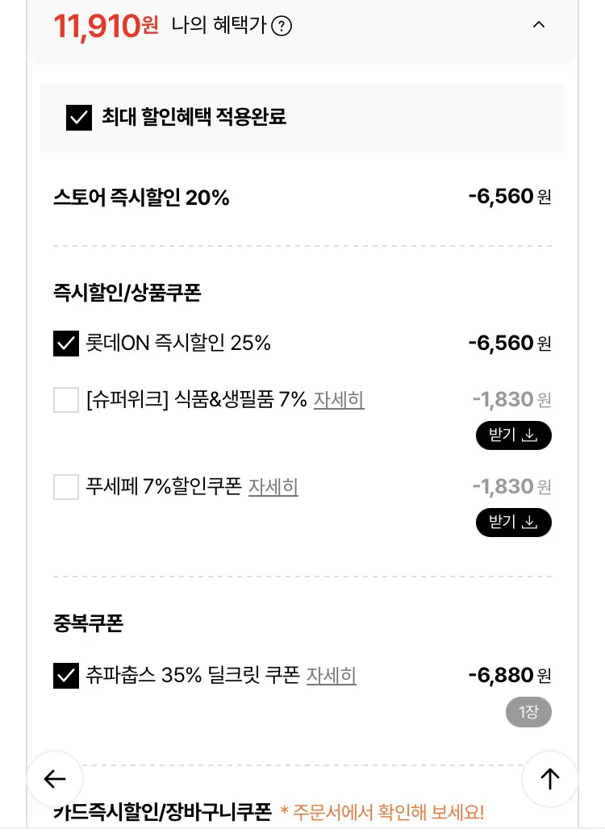
Task: Uncheck the 롯데ON 즉시할인 25% checkbox
Action: 65,343
